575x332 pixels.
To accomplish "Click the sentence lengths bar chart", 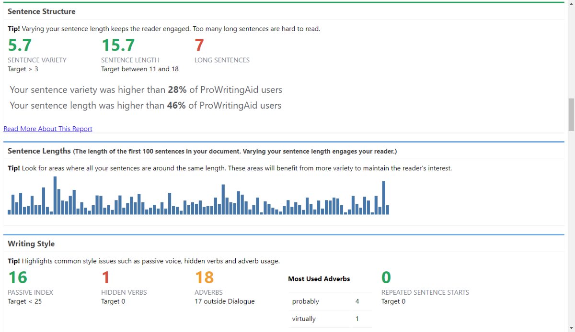I will (198, 196).
